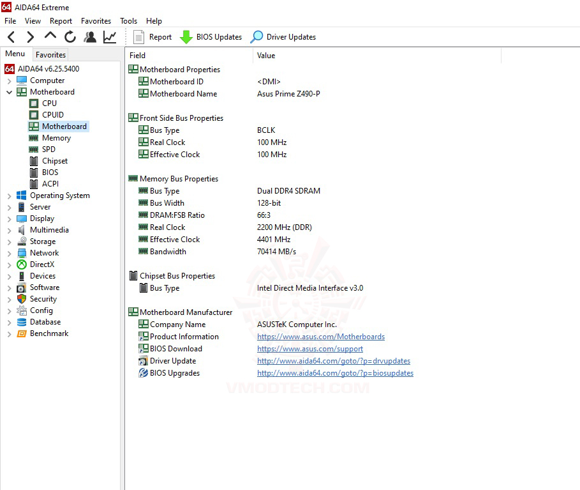The height and width of the screenshot is (490, 580).
Task: Select the Chipset tree item
Action: (x=48, y=161)
